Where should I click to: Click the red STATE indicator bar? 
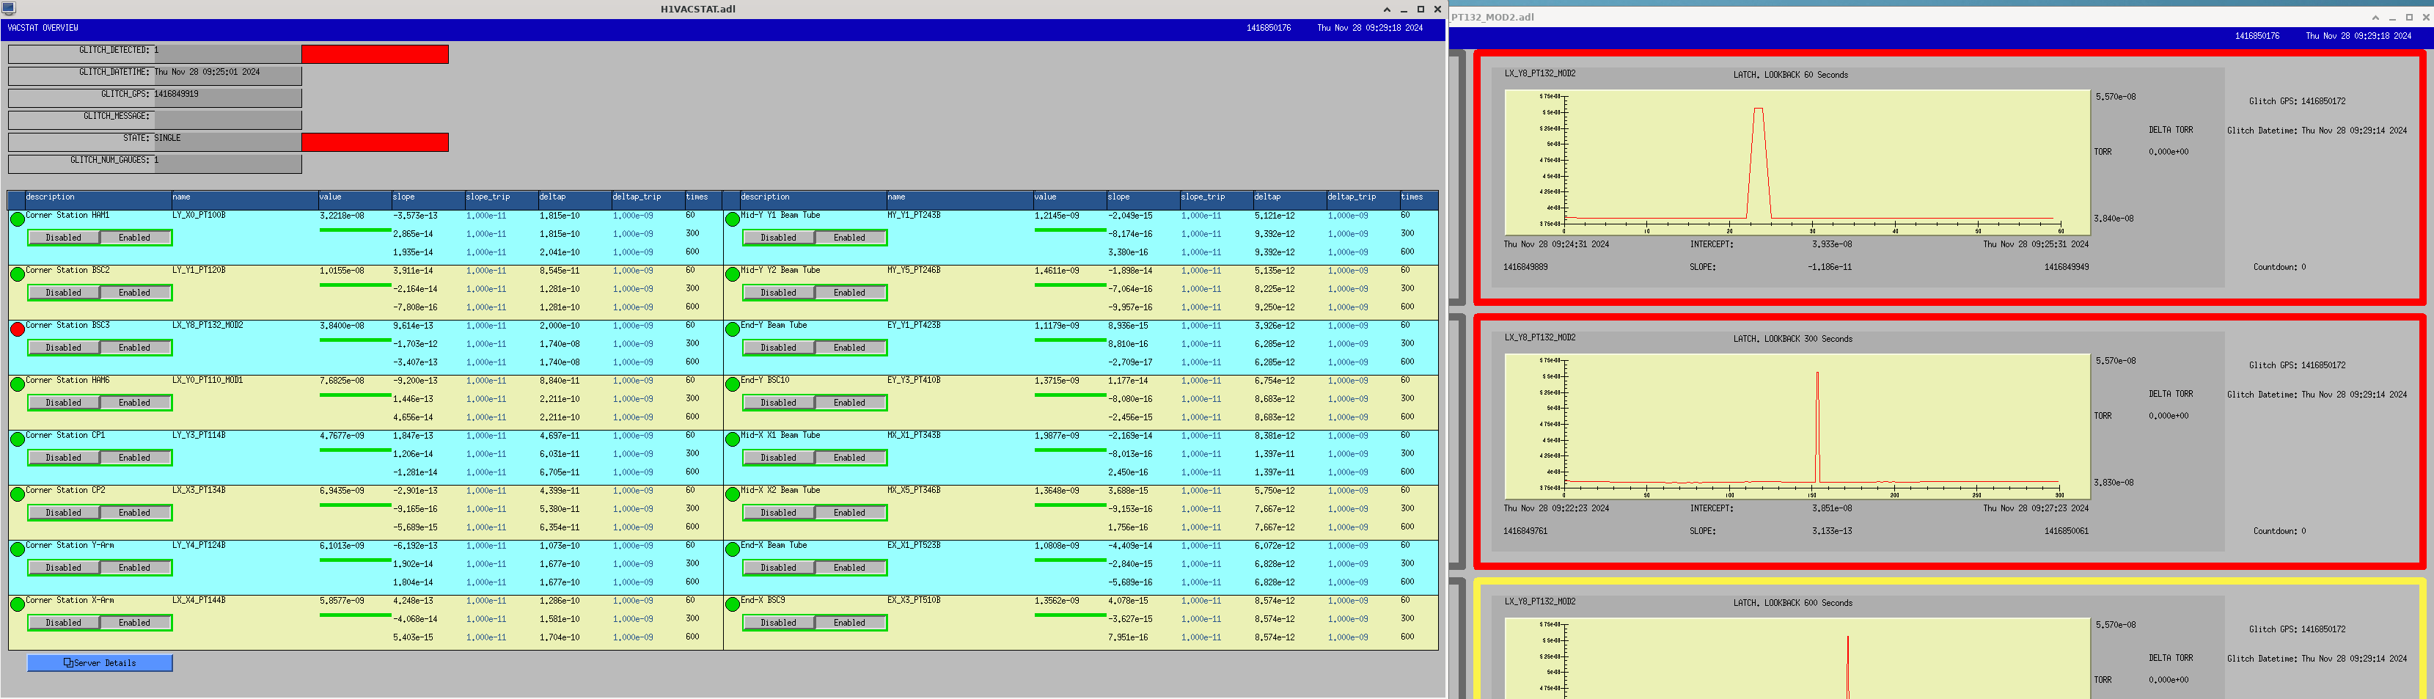pyautogui.click(x=375, y=142)
